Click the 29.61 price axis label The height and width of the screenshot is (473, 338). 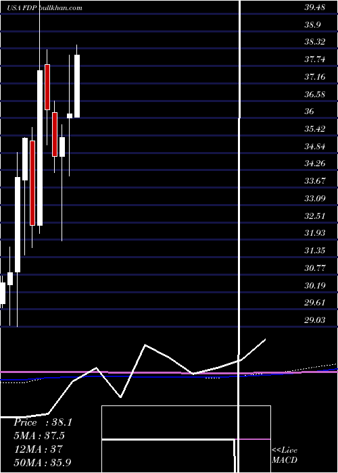coord(314,303)
